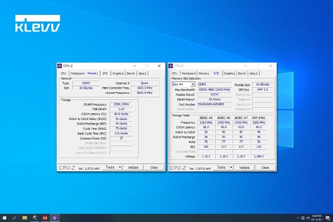Open the Windows Start menu
This screenshot has height=222, width=333.
pyautogui.click(x=4, y=218)
